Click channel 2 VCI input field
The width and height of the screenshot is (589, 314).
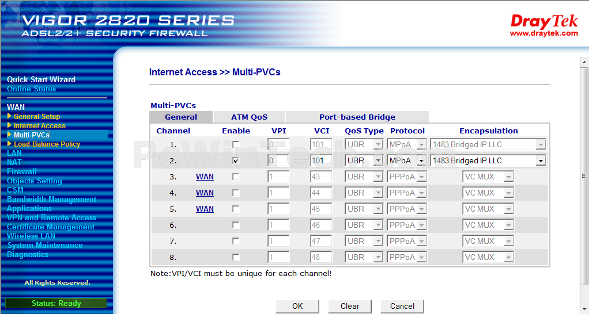point(321,160)
